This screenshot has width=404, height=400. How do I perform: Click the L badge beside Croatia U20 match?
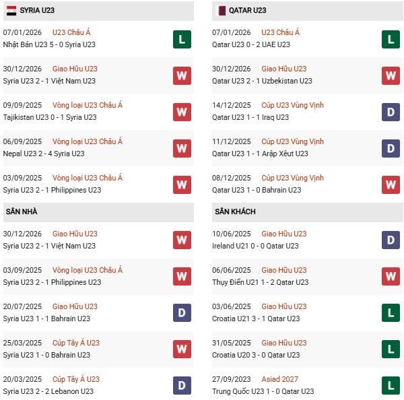[x=391, y=349]
